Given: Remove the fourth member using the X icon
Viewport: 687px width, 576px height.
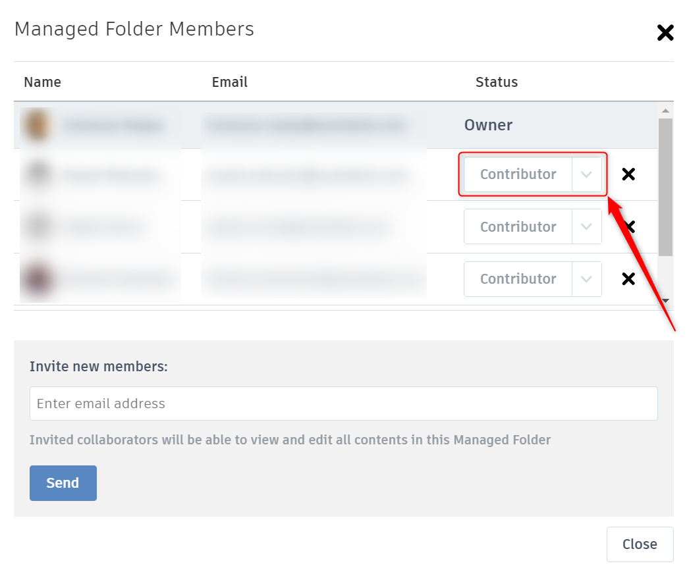Looking at the screenshot, I should point(628,278).
